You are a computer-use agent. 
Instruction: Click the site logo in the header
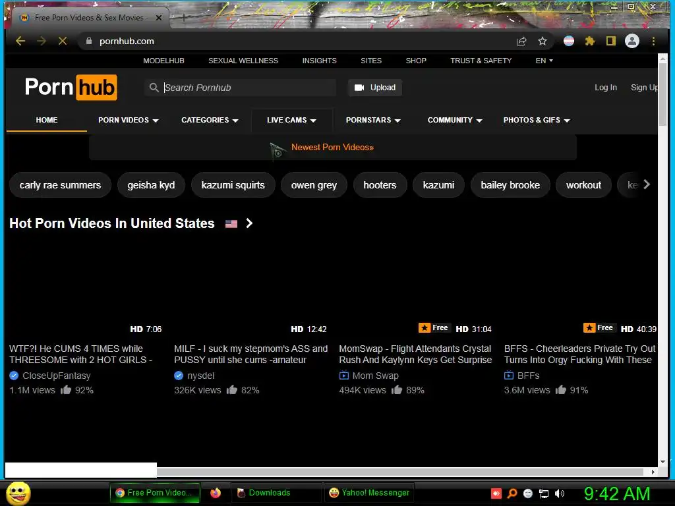71,88
